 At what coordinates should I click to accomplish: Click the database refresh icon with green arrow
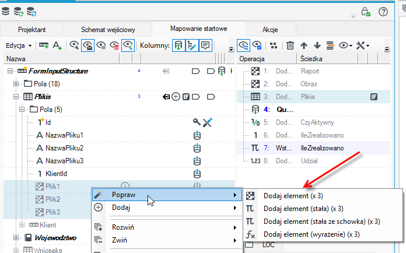click(19, 12)
